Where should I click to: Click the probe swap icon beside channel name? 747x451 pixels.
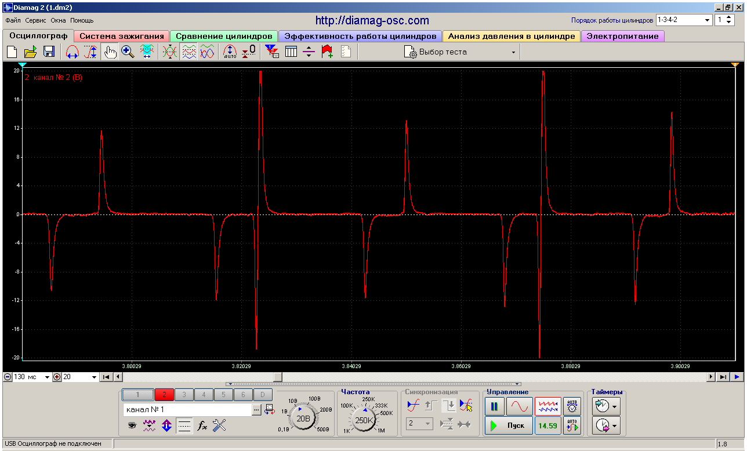(269, 409)
